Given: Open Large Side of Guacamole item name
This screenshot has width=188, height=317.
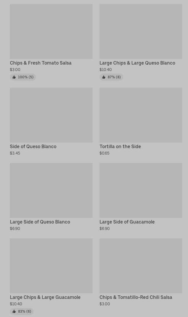Looking at the screenshot, I should [127, 222].
